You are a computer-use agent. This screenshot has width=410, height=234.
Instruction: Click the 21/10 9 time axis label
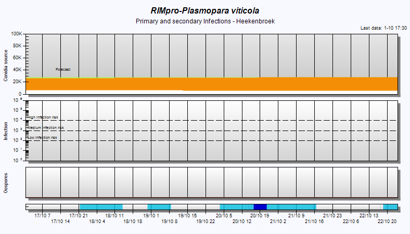pos(296,216)
